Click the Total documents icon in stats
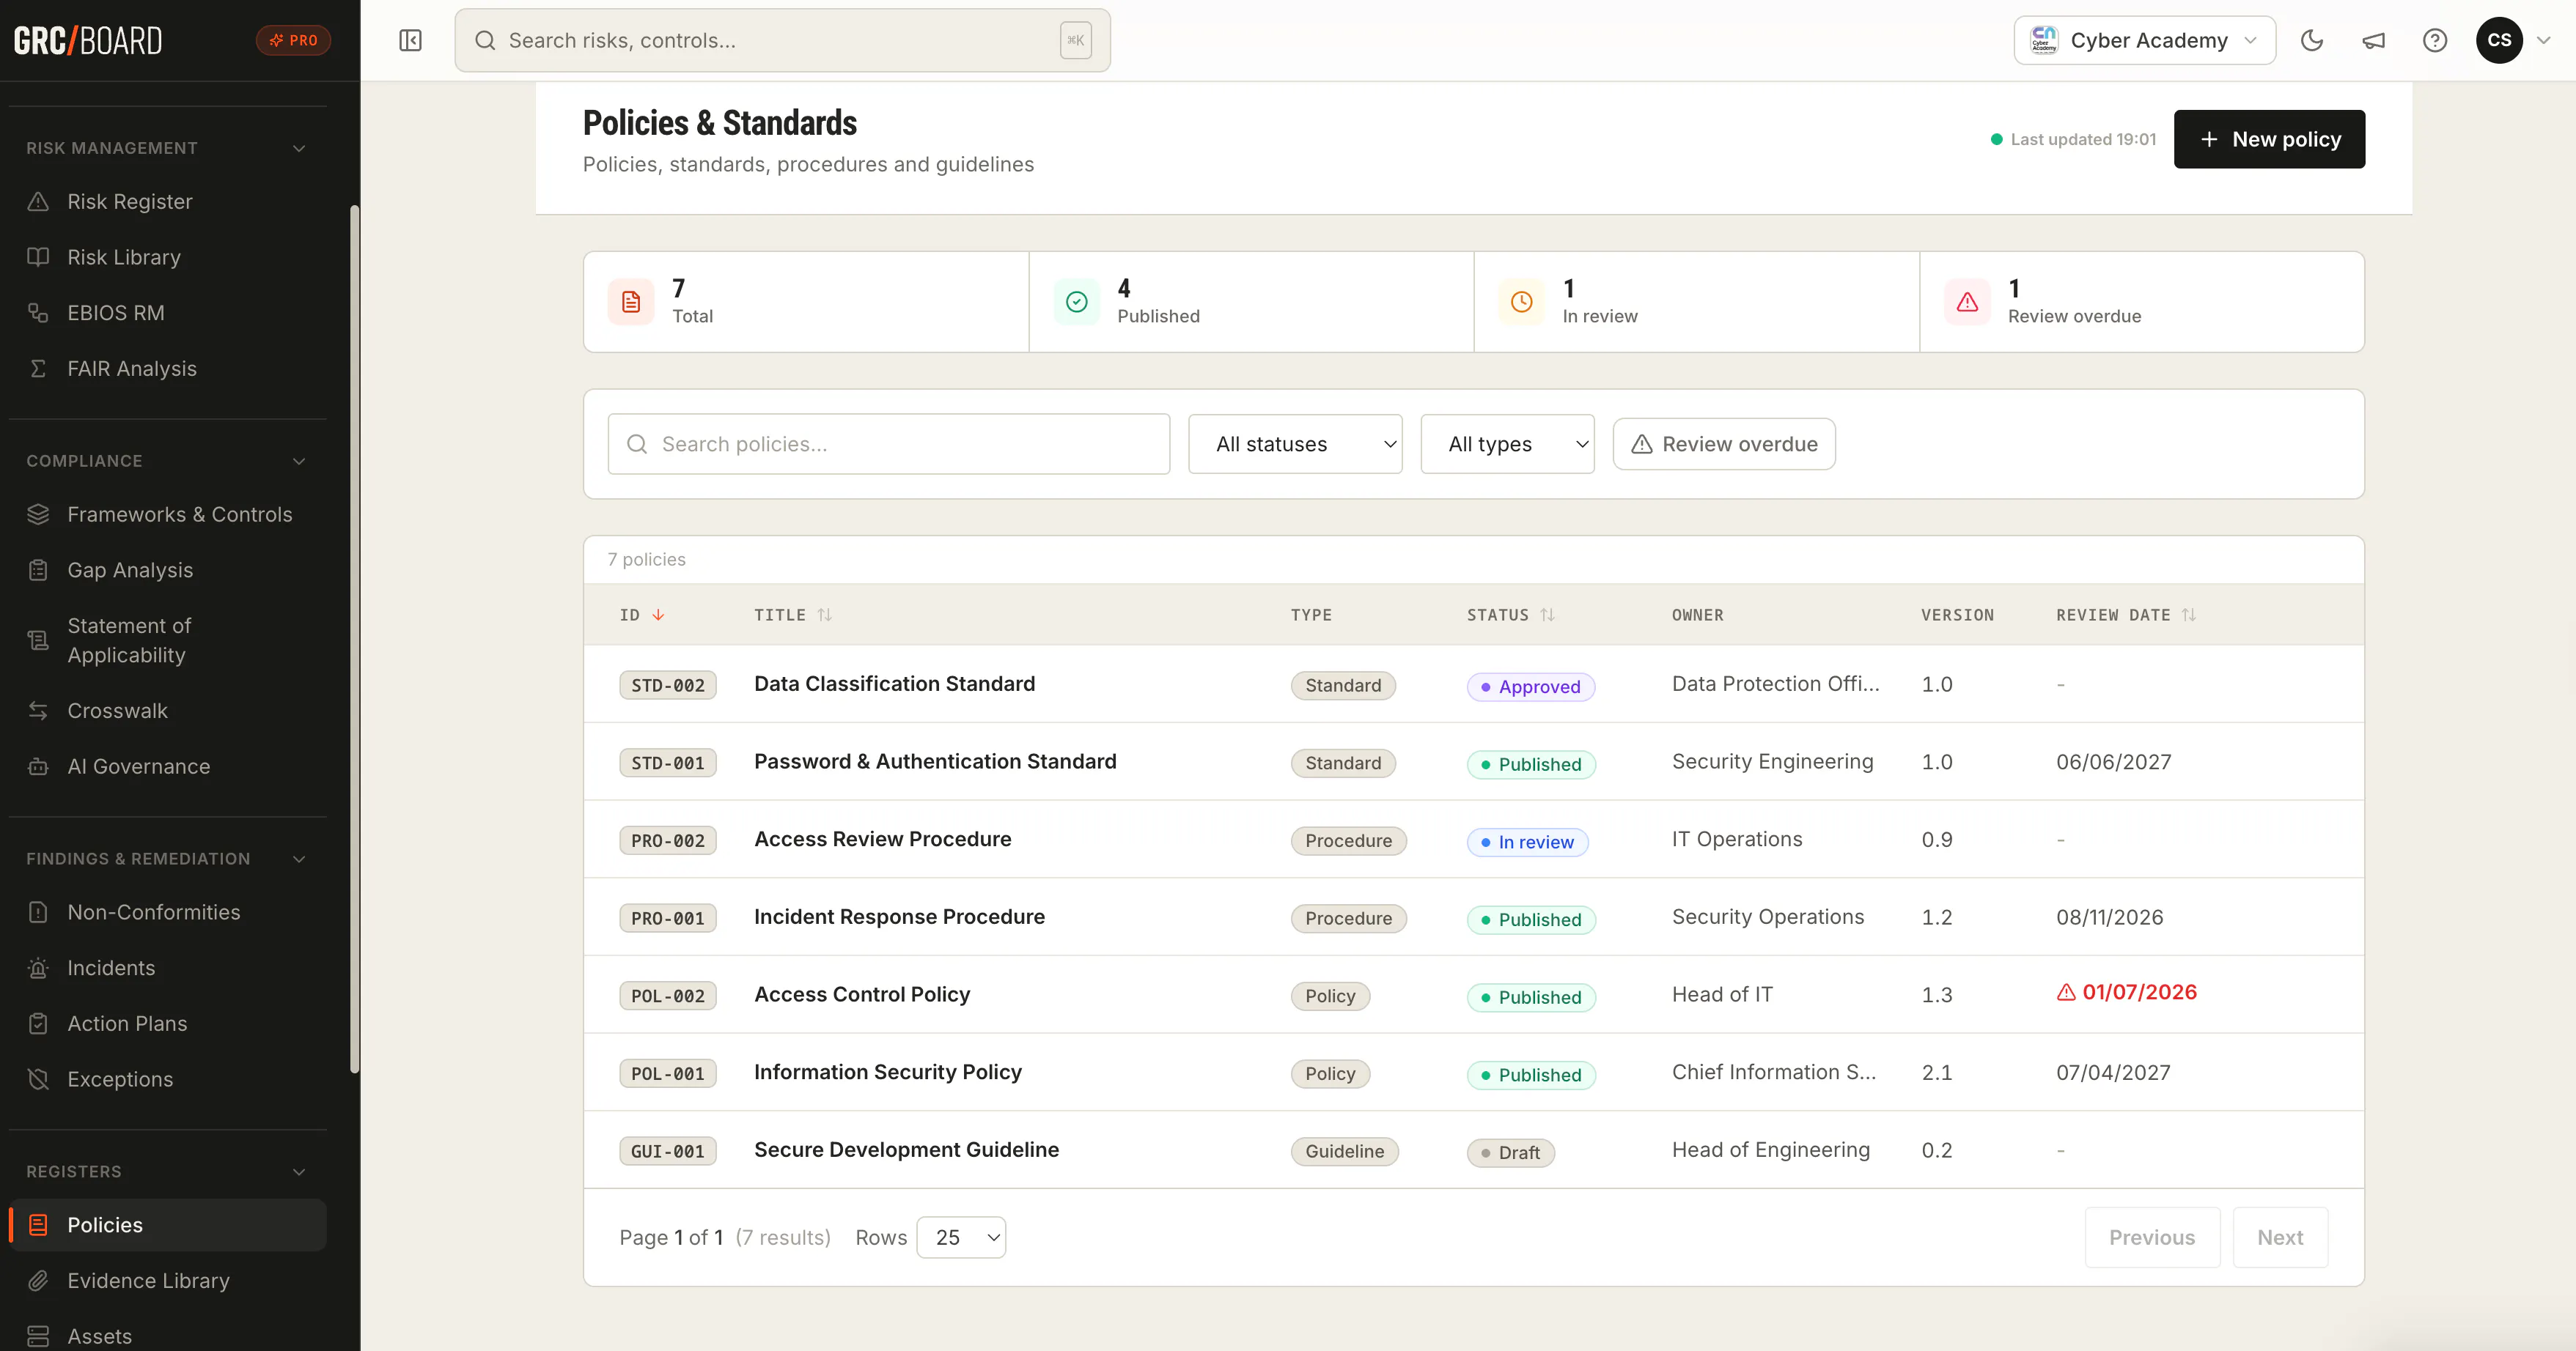 coord(631,302)
